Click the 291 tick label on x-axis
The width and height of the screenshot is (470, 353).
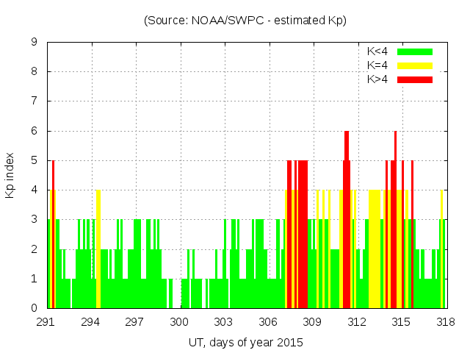click(48, 321)
